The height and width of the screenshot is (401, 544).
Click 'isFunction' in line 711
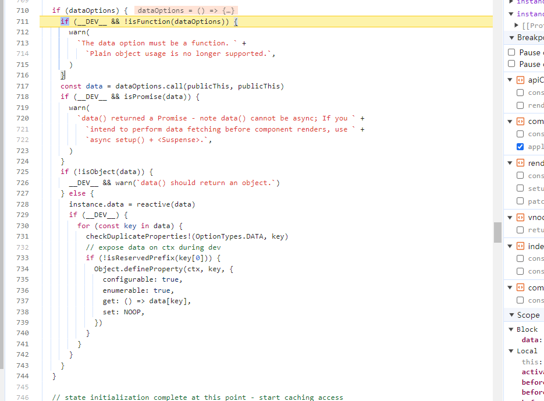[149, 22]
